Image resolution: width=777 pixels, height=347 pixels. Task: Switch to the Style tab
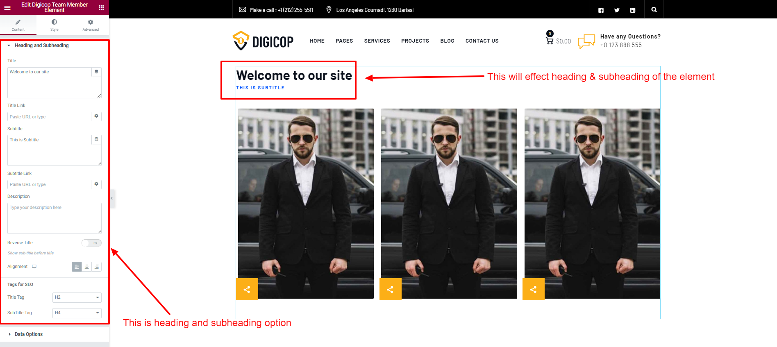coord(54,25)
